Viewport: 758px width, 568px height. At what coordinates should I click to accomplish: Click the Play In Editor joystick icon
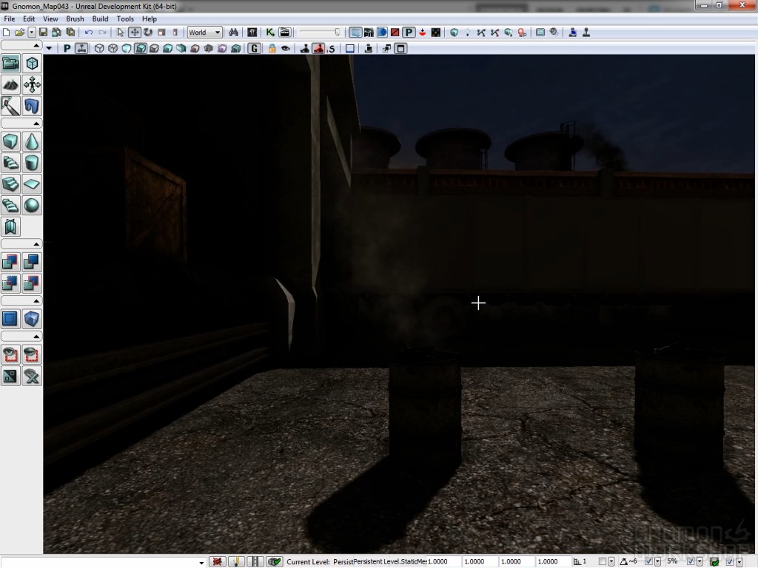pyautogui.click(x=586, y=33)
